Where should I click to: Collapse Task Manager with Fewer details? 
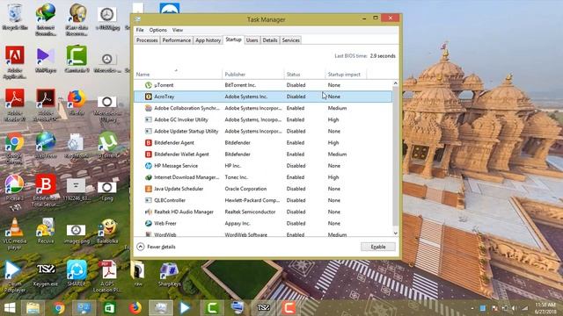(157, 247)
